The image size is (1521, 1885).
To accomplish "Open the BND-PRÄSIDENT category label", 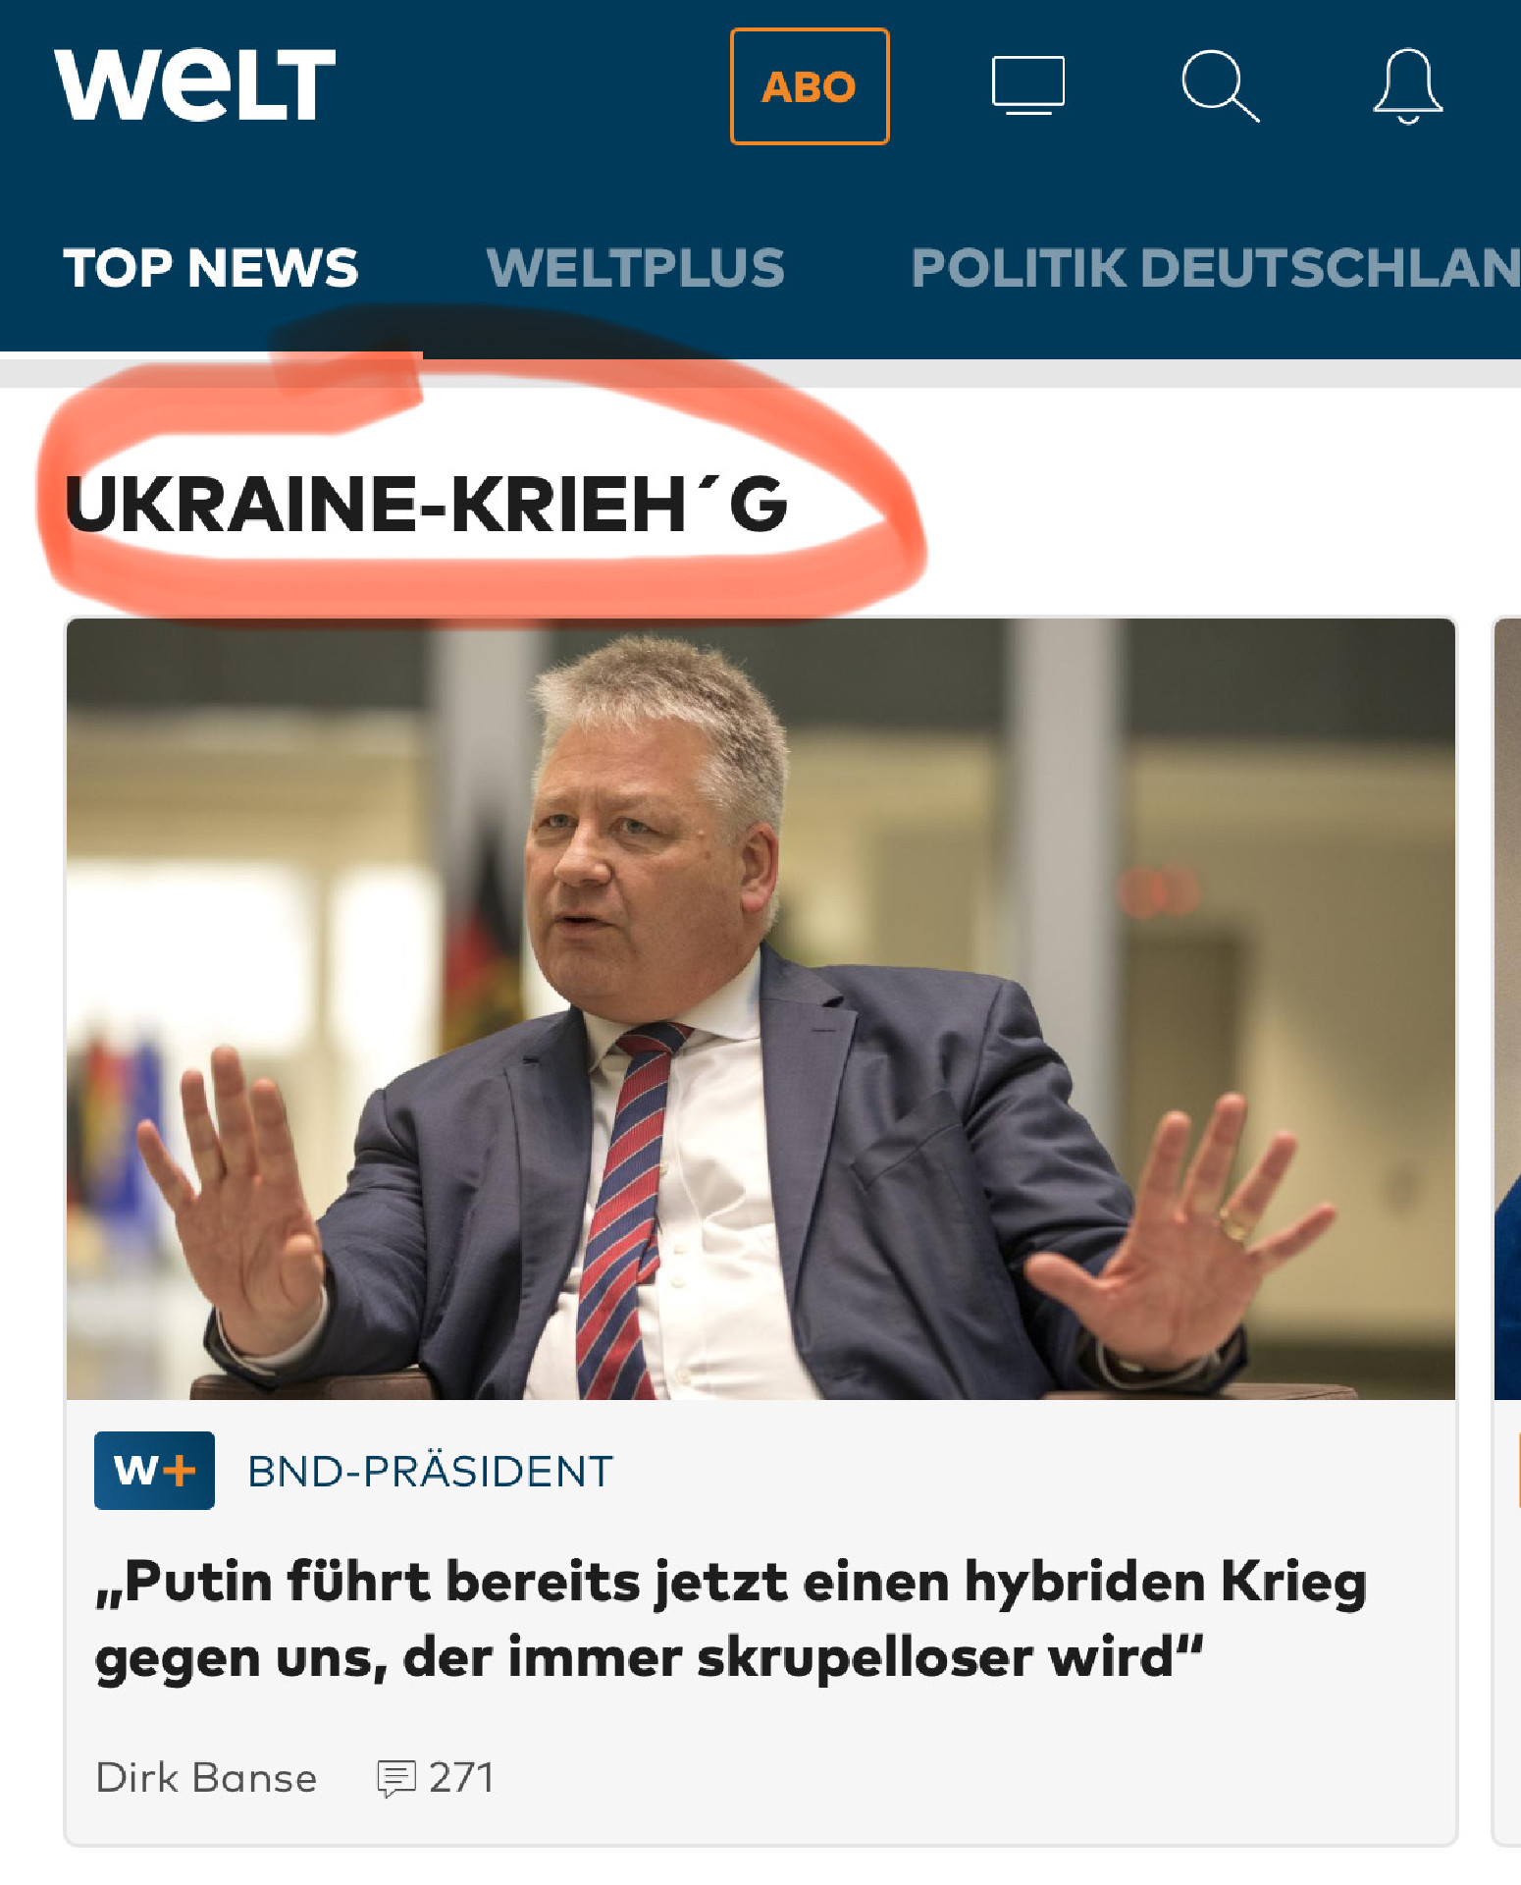I will pyautogui.click(x=430, y=1471).
